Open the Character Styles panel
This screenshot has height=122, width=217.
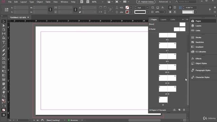(202, 77)
